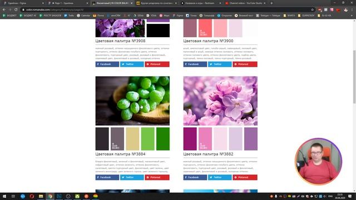Open the КНИГА bookmark folder
This screenshot has width=356, height=200.
point(289,16)
